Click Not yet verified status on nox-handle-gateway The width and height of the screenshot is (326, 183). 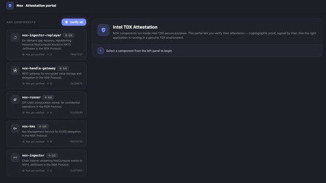coord(33,83)
